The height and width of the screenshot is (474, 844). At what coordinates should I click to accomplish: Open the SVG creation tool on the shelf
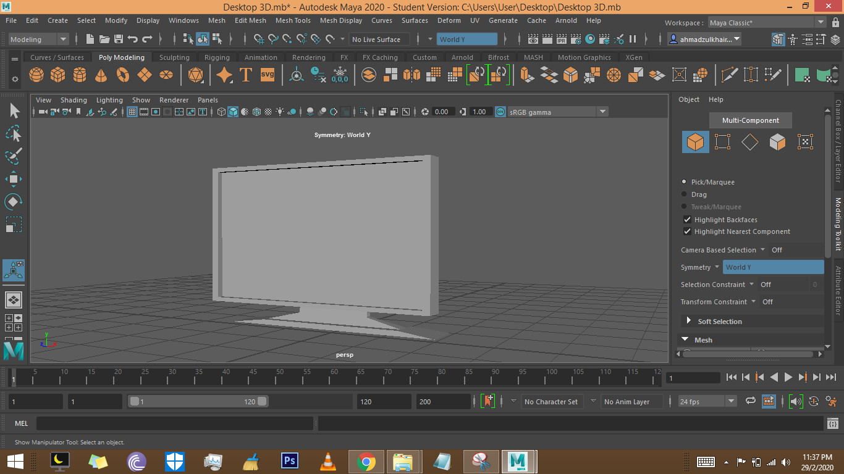pos(267,74)
